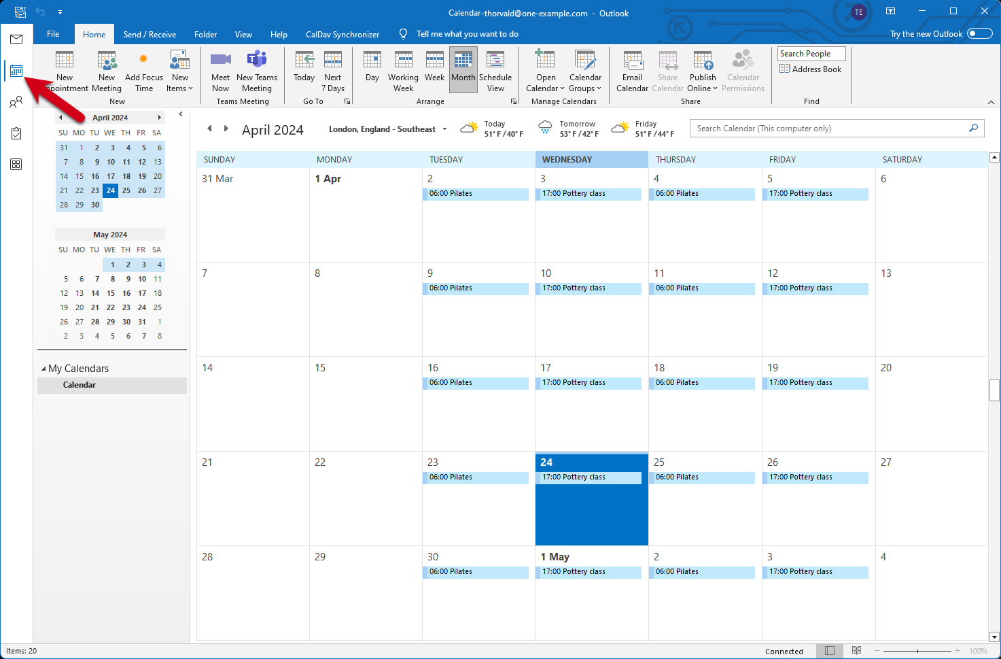Click Email Calendar in Share group
The width and height of the screenshot is (1001, 659).
pos(633,71)
